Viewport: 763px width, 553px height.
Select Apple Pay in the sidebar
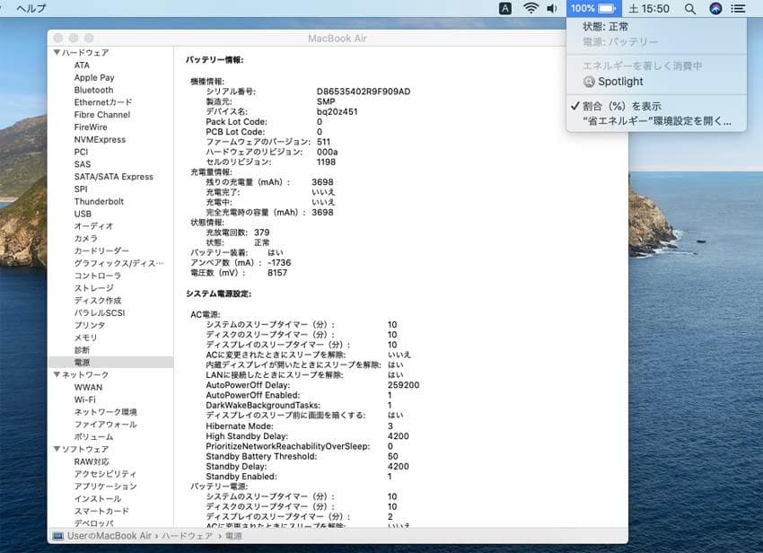click(94, 77)
